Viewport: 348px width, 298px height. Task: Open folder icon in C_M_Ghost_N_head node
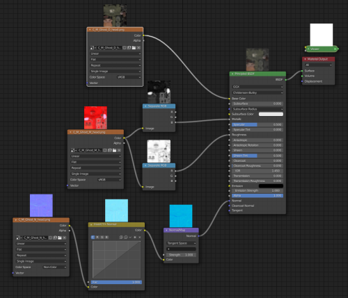click(x=60, y=238)
